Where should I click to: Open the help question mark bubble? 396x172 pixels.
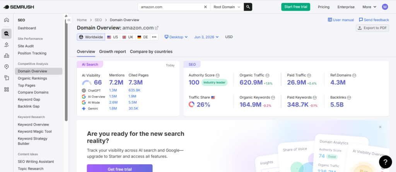click(x=386, y=162)
